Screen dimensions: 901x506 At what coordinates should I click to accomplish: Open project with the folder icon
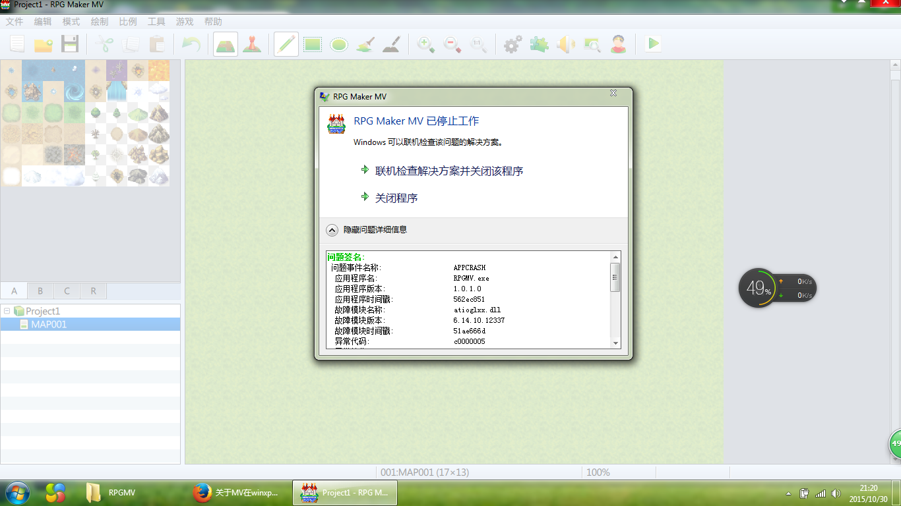coord(43,44)
